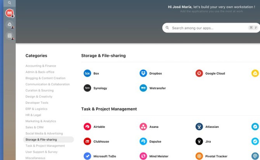Select the HR & Legal category
This screenshot has height=160, width=260.
coord(33,115)
